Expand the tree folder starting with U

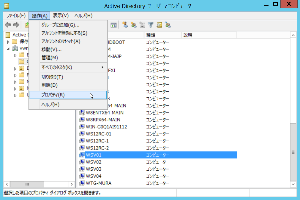pyautogui.click(x=15, y=96)
